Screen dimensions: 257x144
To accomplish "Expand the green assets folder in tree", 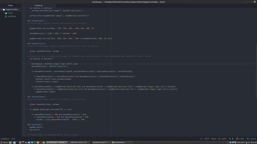I will tap(4, 13).
